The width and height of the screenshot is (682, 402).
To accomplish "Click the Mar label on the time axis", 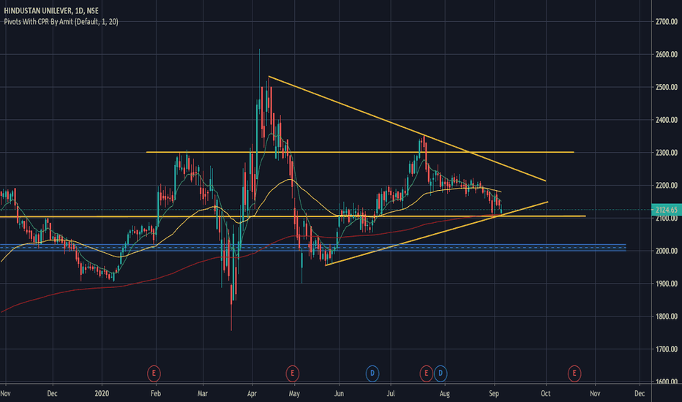I will tap(203, 393).
